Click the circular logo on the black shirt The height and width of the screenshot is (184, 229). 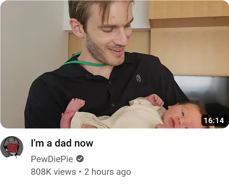point(139,78)
